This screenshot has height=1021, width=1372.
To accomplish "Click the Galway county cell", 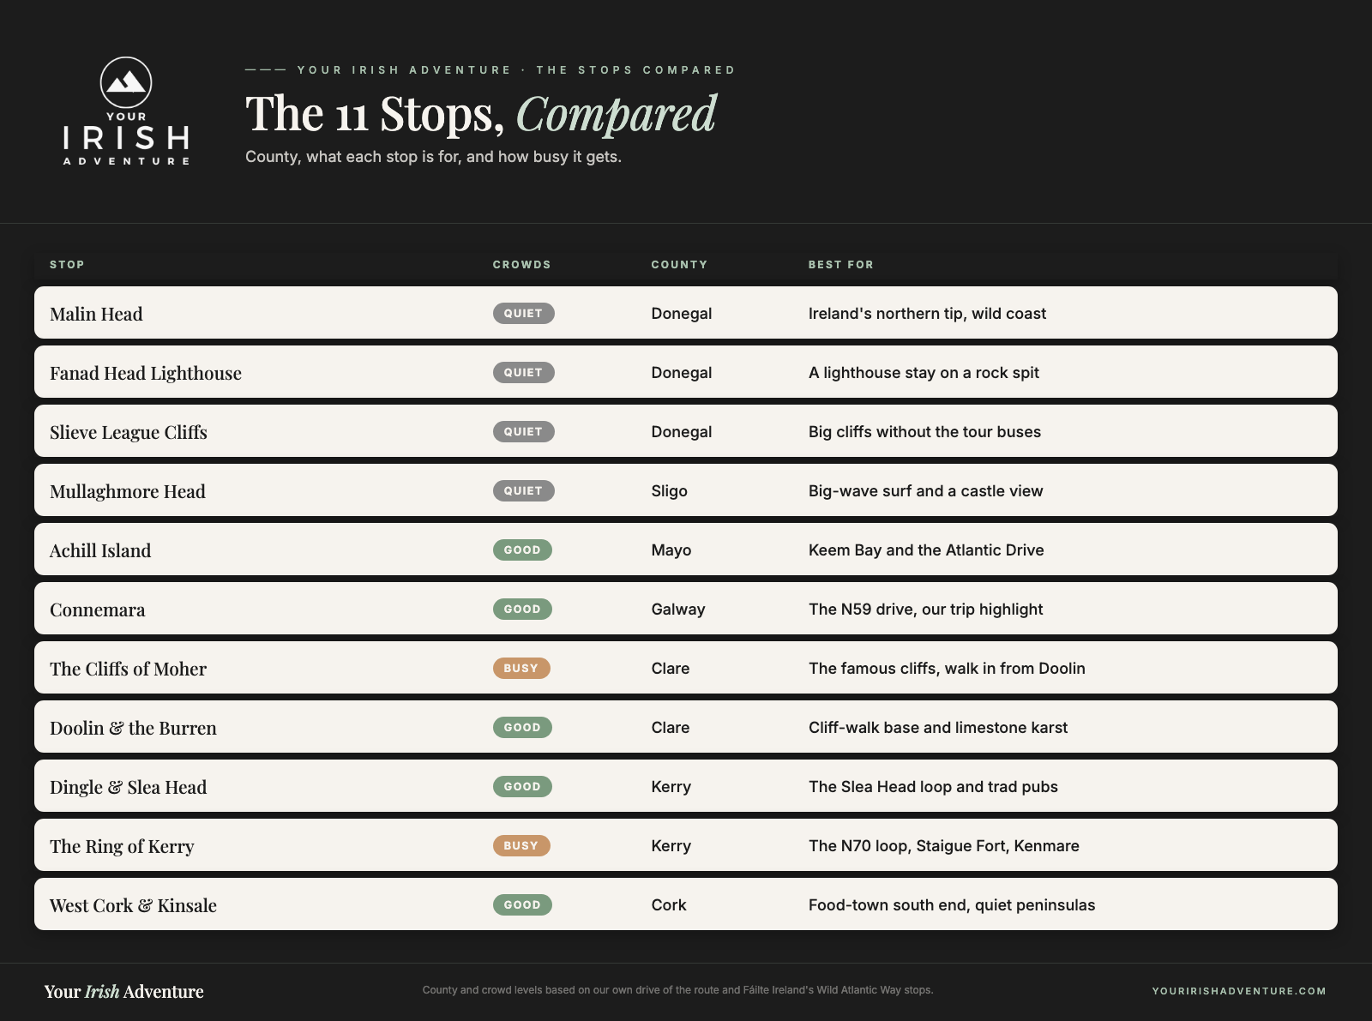I will click(x=678, y=610).
